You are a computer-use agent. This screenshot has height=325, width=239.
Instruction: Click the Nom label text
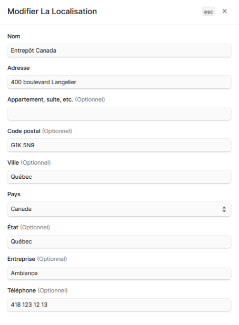click(x=14, y=36)
